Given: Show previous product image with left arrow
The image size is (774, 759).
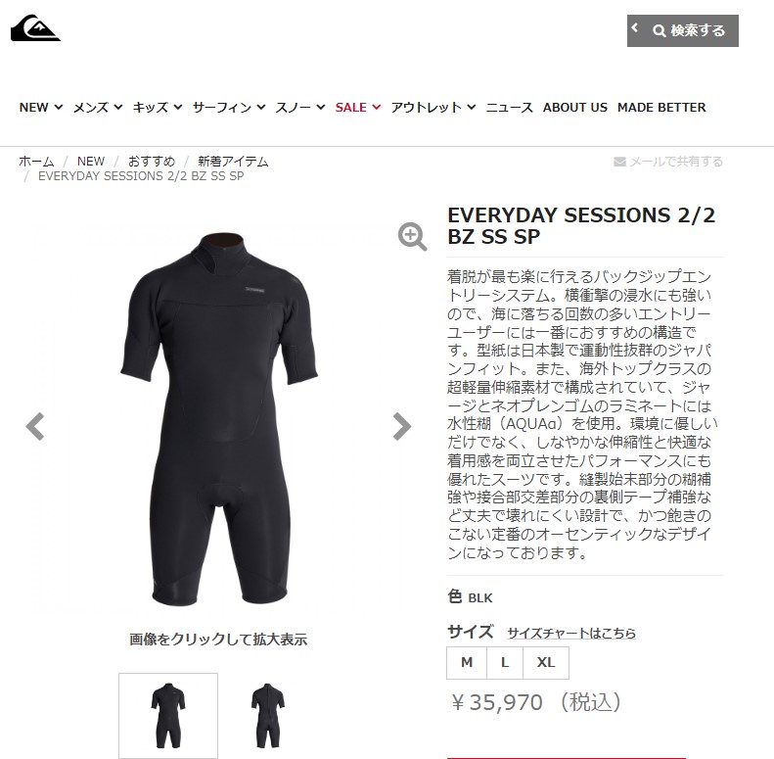Looking at the screenshot, I should 35,426.
